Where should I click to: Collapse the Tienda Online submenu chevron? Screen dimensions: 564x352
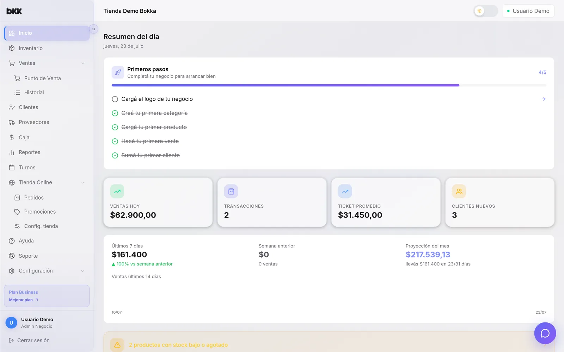click(x=83, y=183)
